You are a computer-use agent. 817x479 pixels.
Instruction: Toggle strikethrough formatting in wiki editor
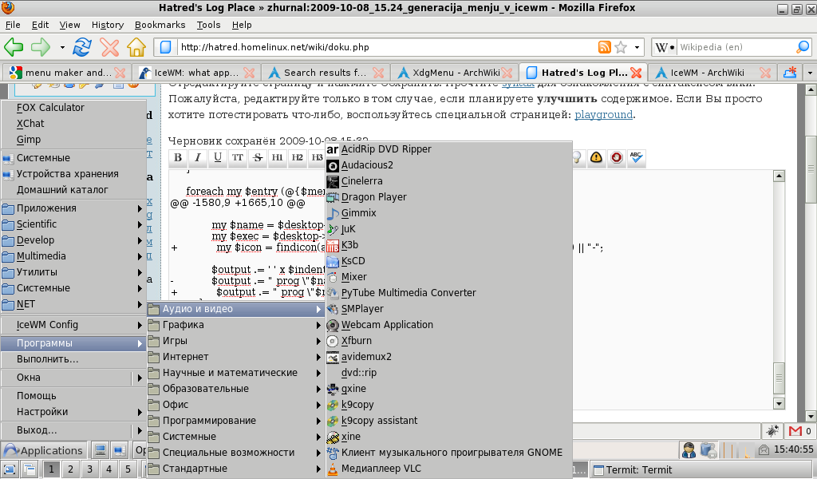pyautogui.click(x=258, y=157)
